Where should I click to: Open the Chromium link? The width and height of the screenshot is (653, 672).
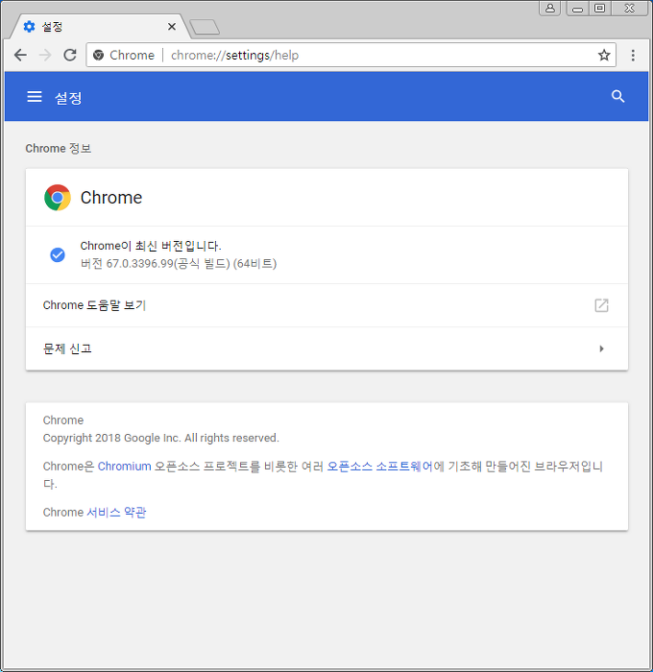124,466
